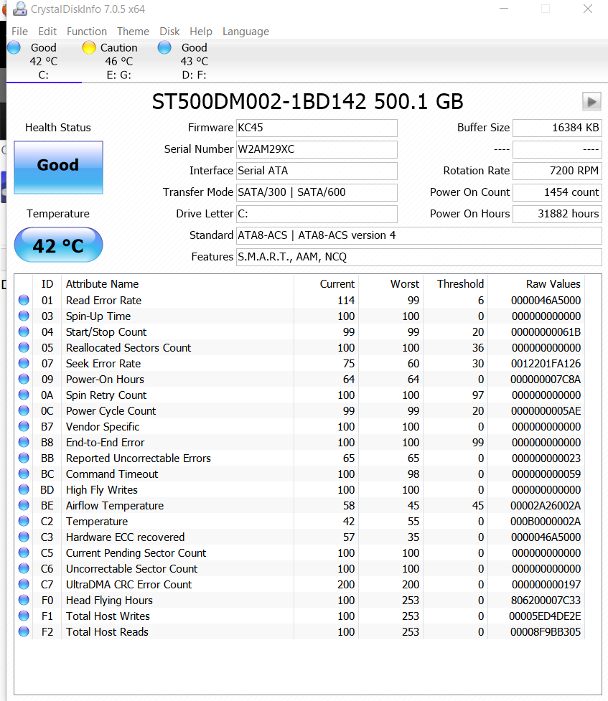Select the Good 42 °C C: disk tab

(44, 61)
